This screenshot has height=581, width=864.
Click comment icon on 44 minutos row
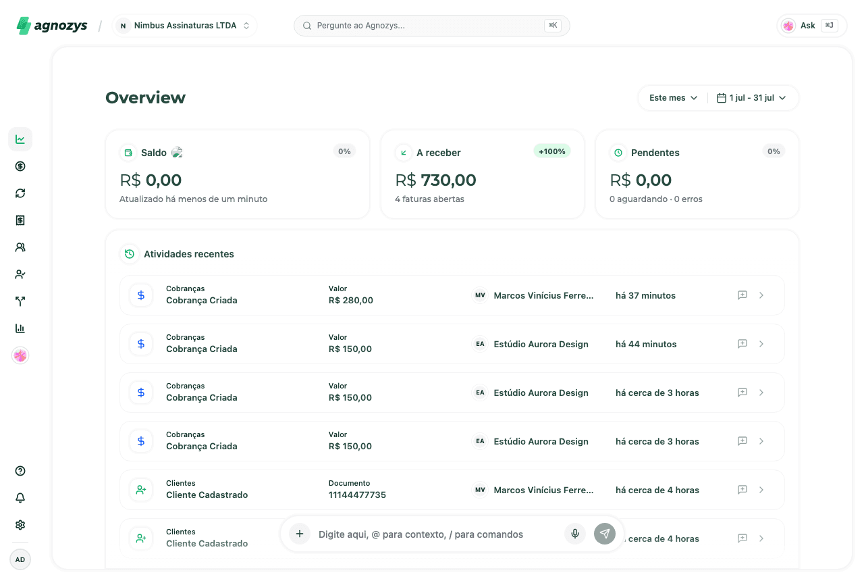tap(742, 344)
